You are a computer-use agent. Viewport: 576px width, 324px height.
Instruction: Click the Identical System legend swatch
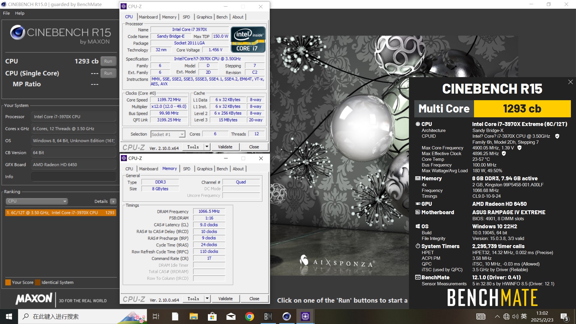click(x=38, y=282)
